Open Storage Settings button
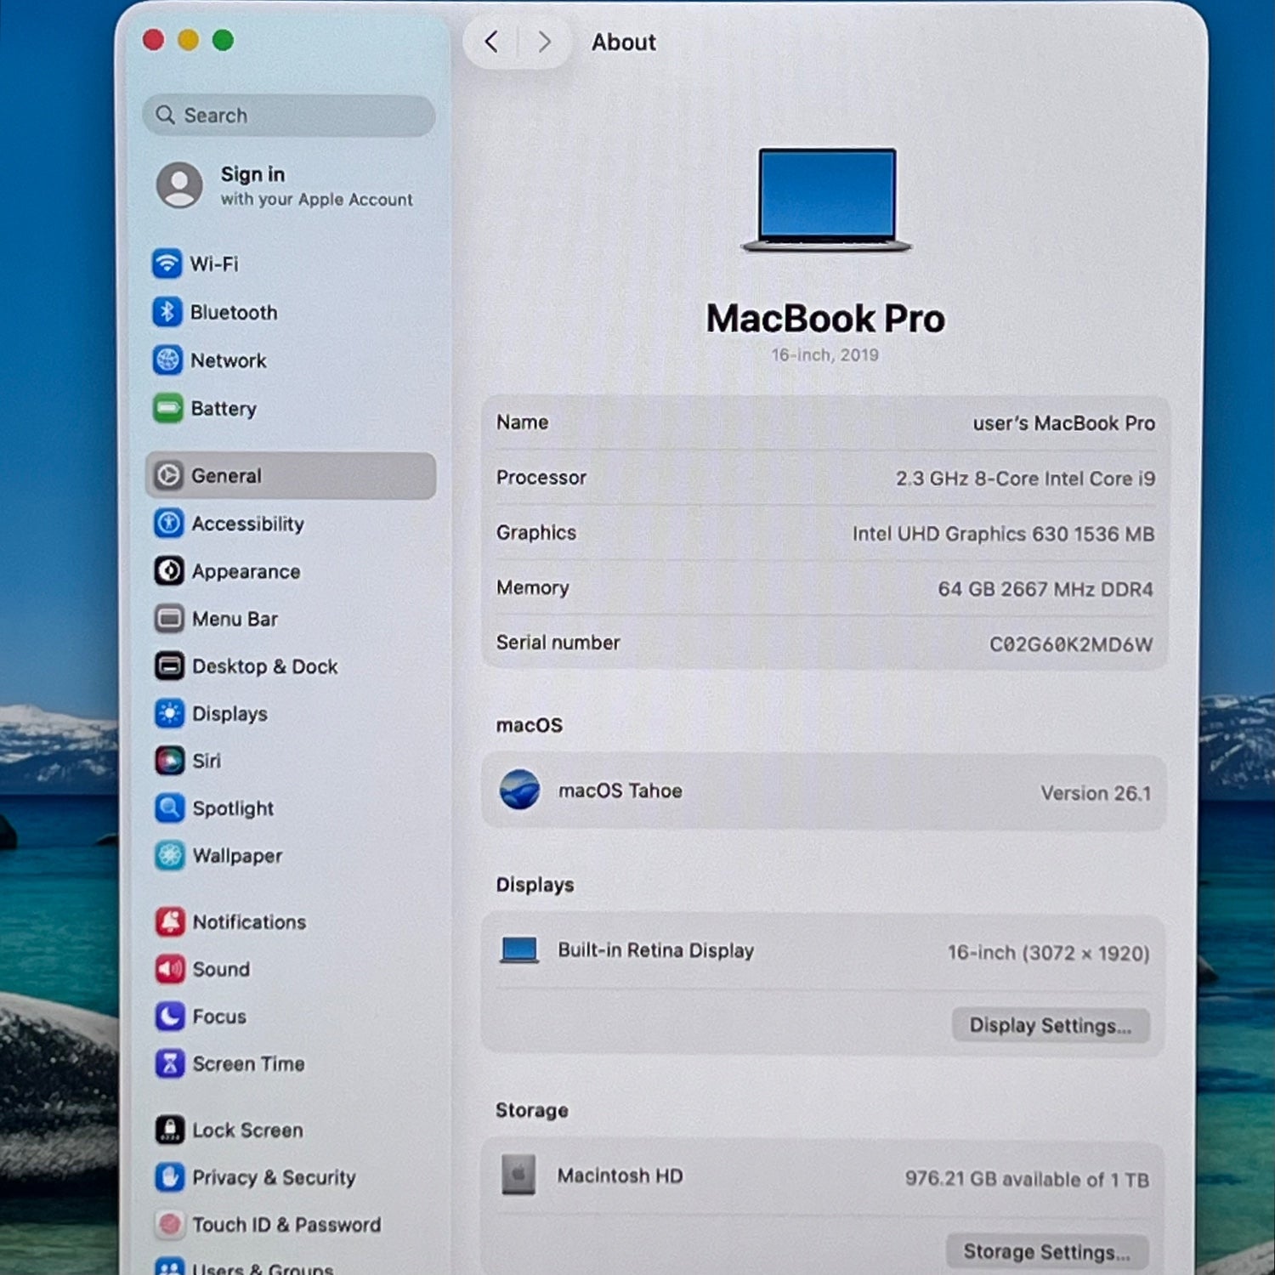This screenshot has width=1275, height=1275. tap(1046, 1251)
